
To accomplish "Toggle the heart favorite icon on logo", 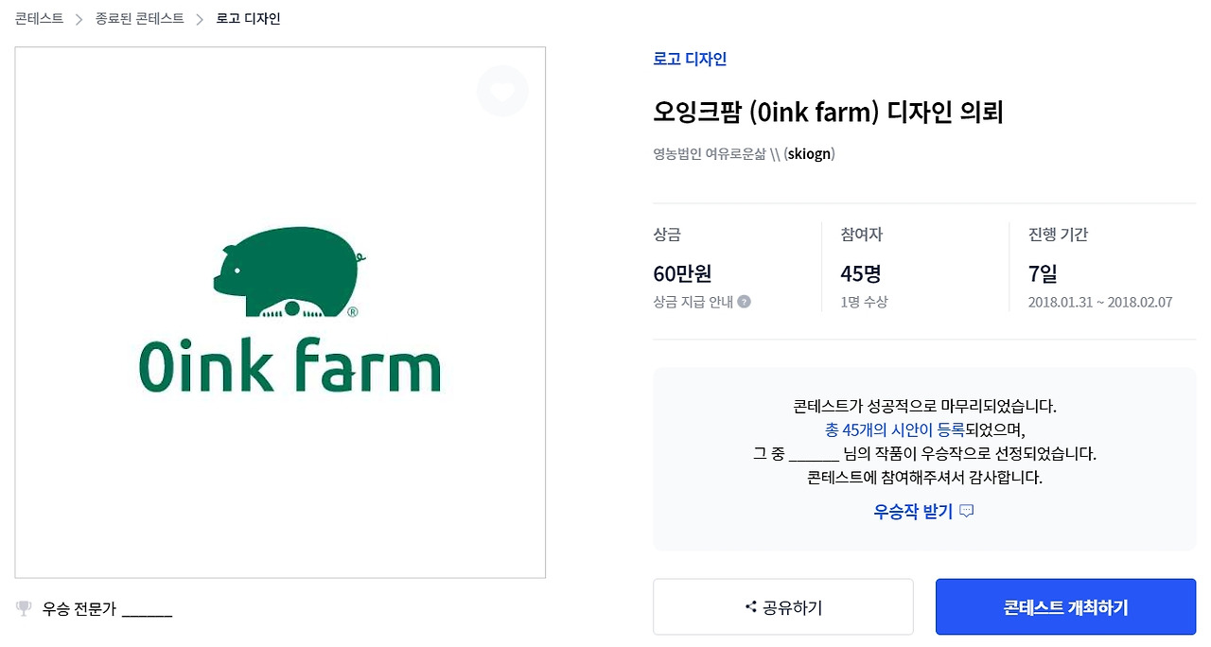I will click(x=502, y=92).
